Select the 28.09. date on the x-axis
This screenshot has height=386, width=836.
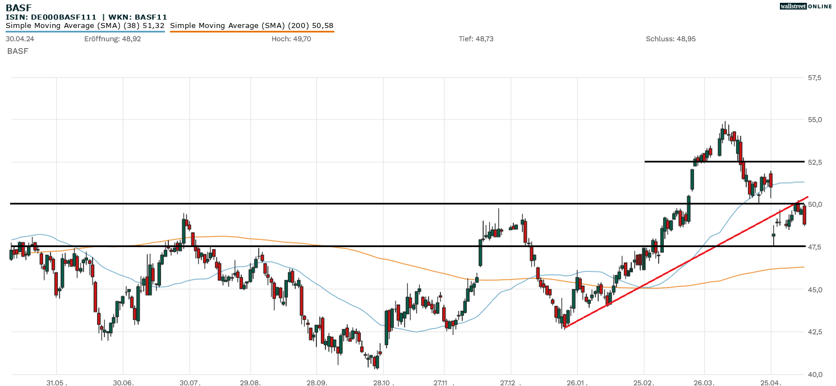pos(317,383)
